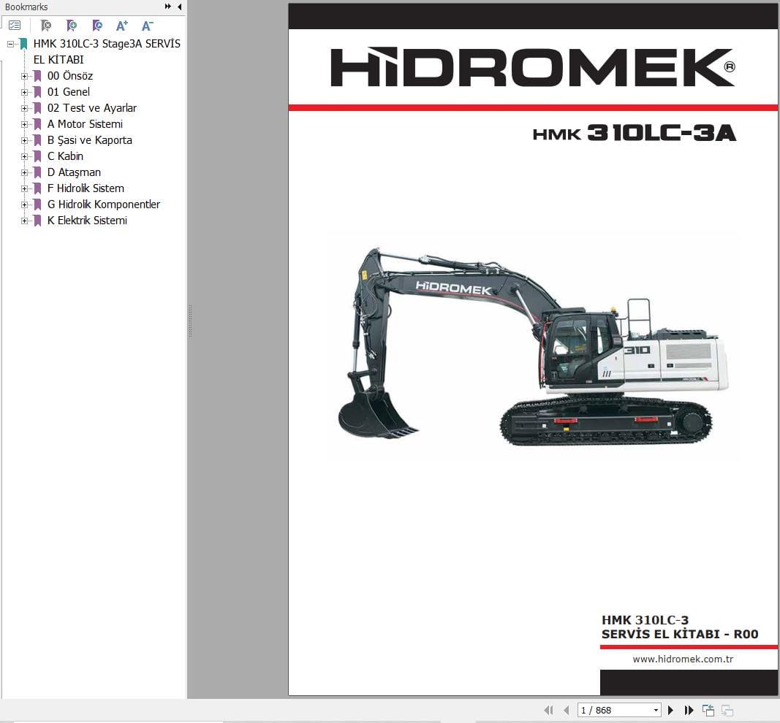780x723 pixels.
Task: Expand the 'A Motor Sistemi' bookmark
Action: point(24,124)
